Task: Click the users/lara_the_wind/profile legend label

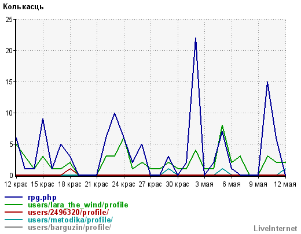Action: pos(78,205)
